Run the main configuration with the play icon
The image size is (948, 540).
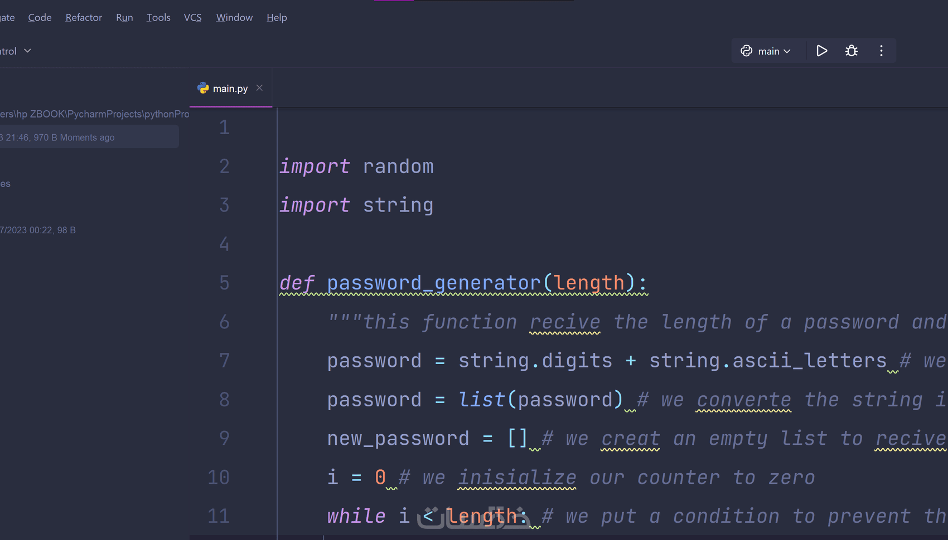tap(821, 51)
